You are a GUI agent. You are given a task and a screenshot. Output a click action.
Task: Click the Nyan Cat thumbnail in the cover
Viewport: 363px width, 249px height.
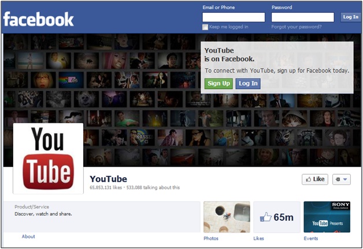click(71, 80)
